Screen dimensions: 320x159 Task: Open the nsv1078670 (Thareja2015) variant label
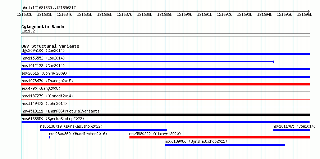(47, 81)
